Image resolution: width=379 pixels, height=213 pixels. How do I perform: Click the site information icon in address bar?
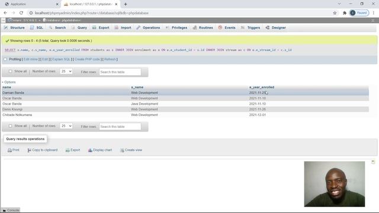click(x=31, y=13)
